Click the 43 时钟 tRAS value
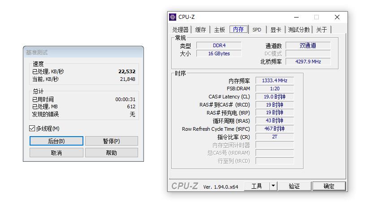The width and height of the screenshot is (382, 204). click(274, 120)
